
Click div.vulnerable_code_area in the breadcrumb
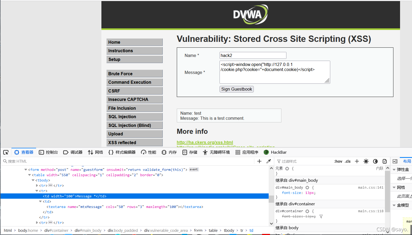coord(166,230)
